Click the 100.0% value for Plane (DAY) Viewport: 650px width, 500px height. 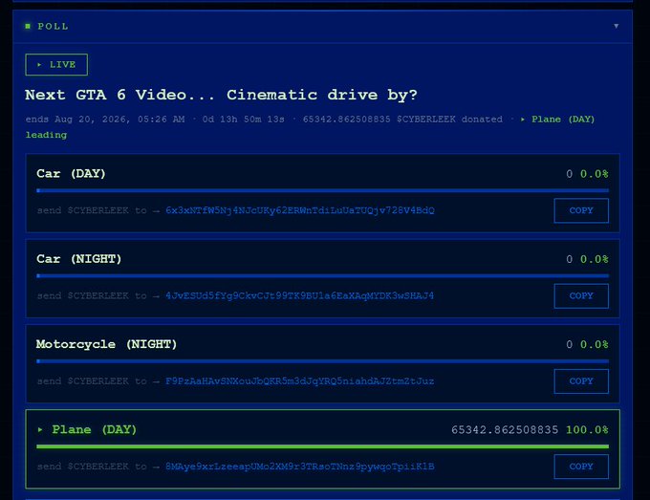[x=587, y=430]
